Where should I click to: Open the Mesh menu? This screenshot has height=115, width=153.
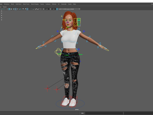(12, 4)
